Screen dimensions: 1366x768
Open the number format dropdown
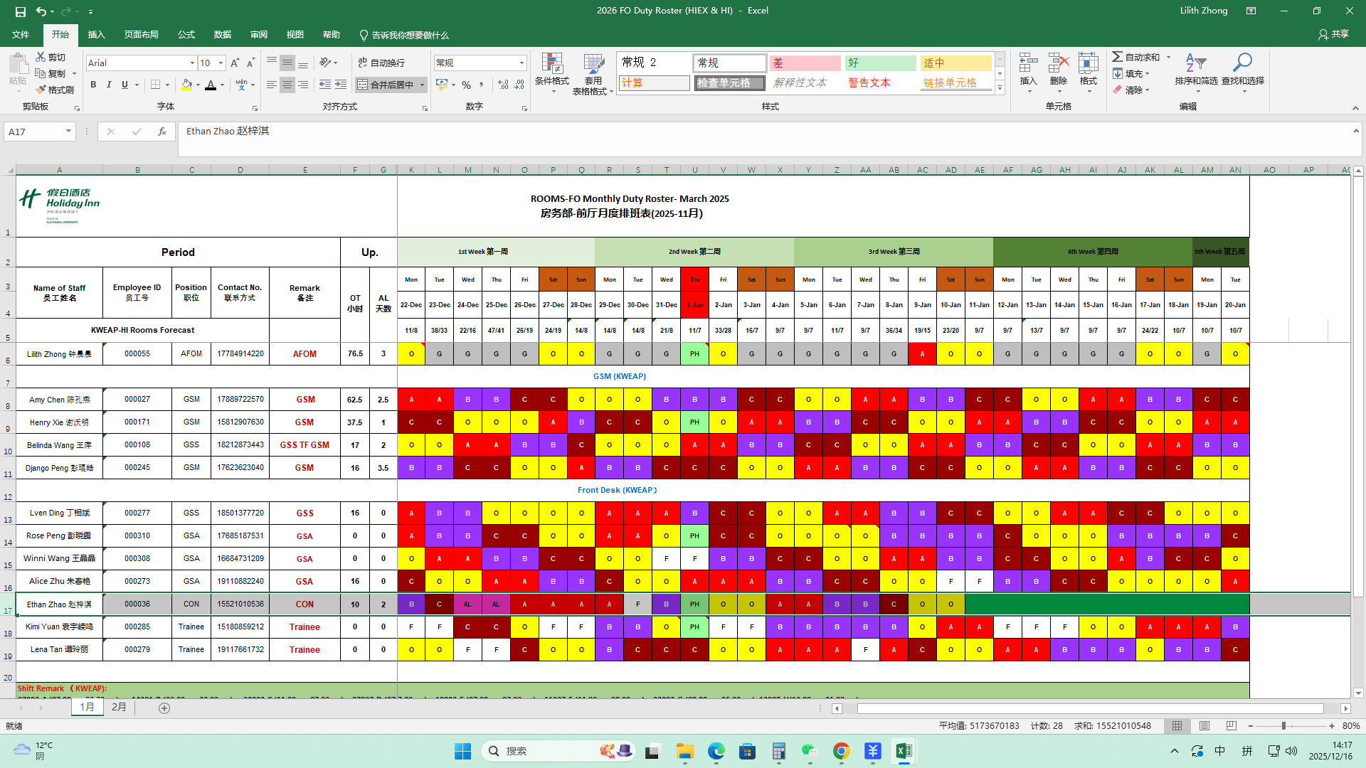pos(521,63)
